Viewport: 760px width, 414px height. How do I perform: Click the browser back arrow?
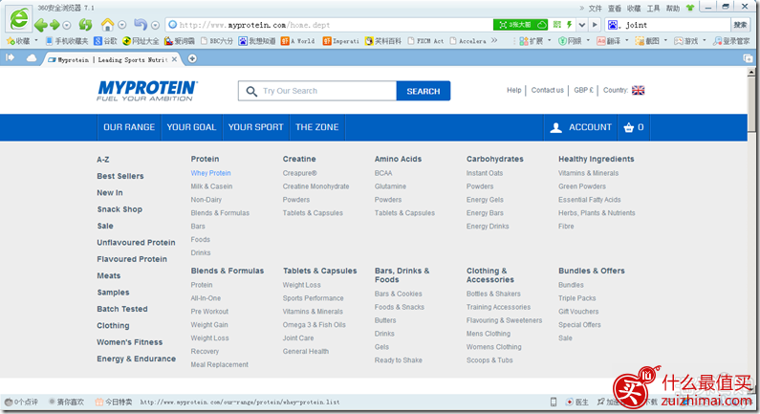click(x=41, y=25)
